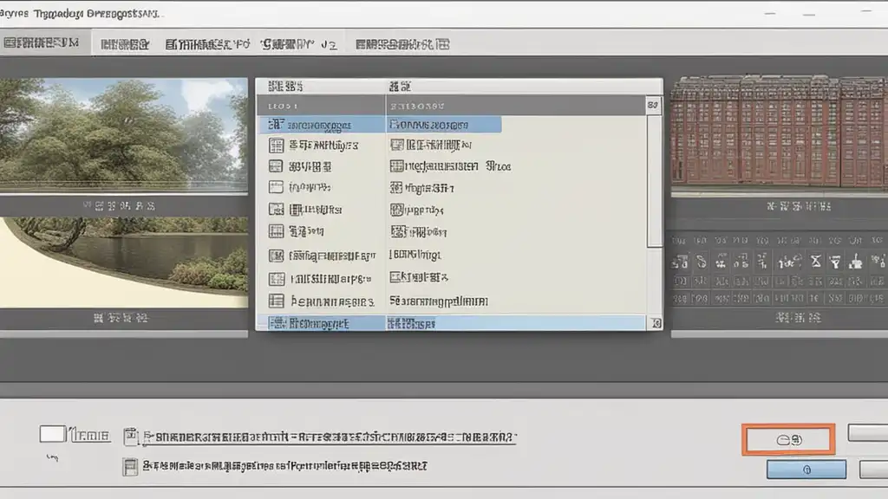Click the grid icon on the third right-column row
Screen dimensions: 888x499
[x=396, y=166]
